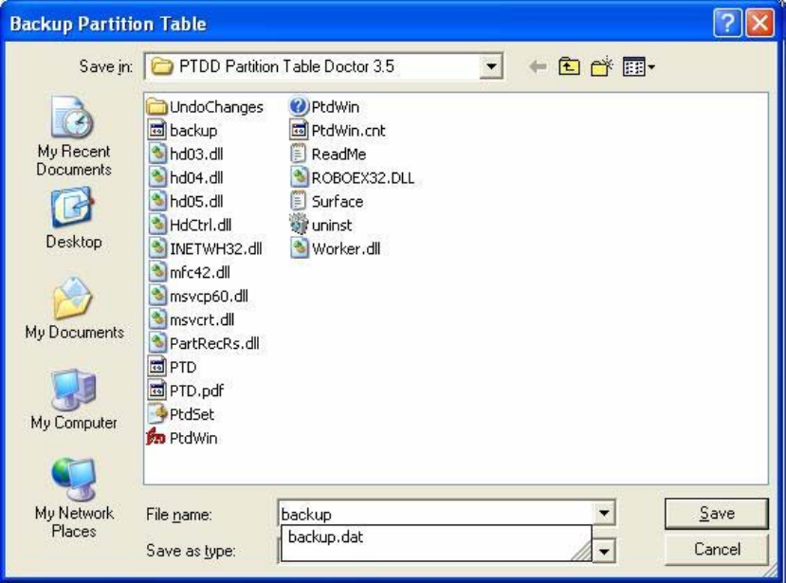The width and height of the screenshot is (786, 583).
Task: Select PTD.pdf file
Action: coord(186,391)
